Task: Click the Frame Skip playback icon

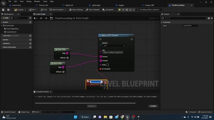Action: (123, 10)
